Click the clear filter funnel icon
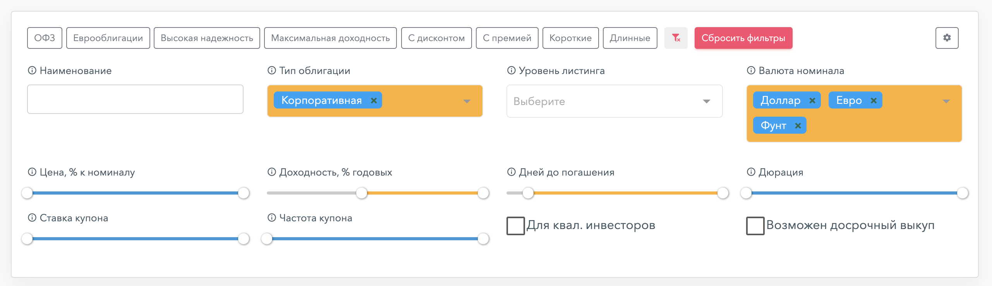The image size is (992, 286). [676, 38]
